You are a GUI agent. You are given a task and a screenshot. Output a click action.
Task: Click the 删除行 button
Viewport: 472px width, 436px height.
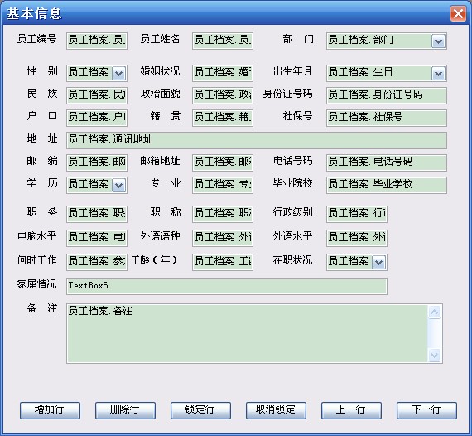(125, 410)
